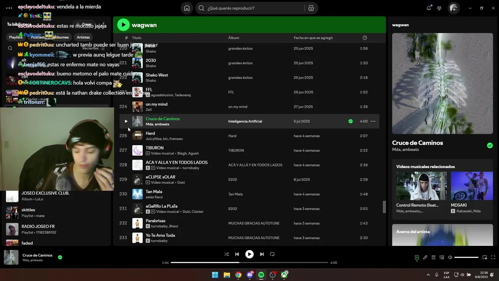Open the lyrics microphone icon
The image size is (499, 281).
tap(425, 258)
